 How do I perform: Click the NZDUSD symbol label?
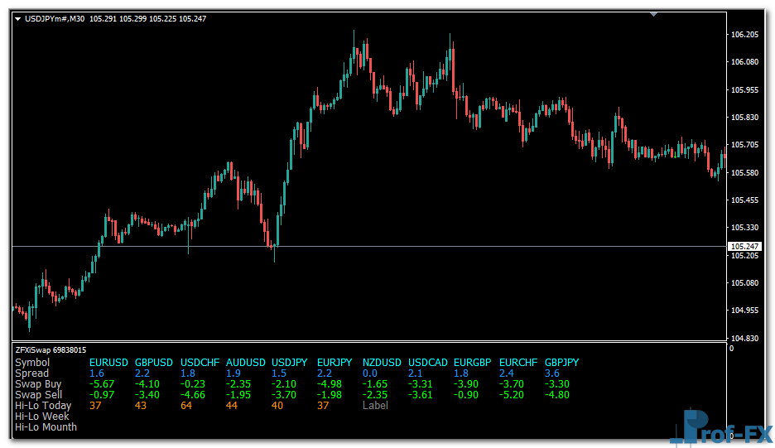[x=382, y=363]
